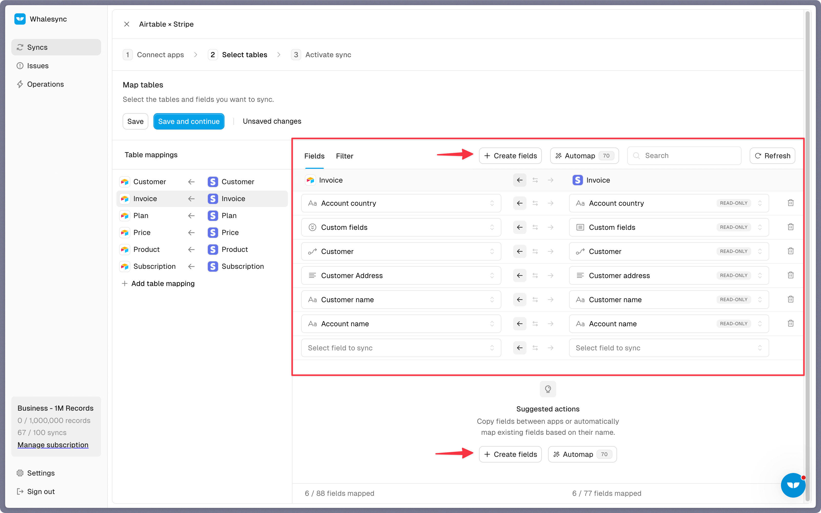Open Airtable Customer Address field dropdown
Screen dimensions: 821x513
[x=401, y=275]
